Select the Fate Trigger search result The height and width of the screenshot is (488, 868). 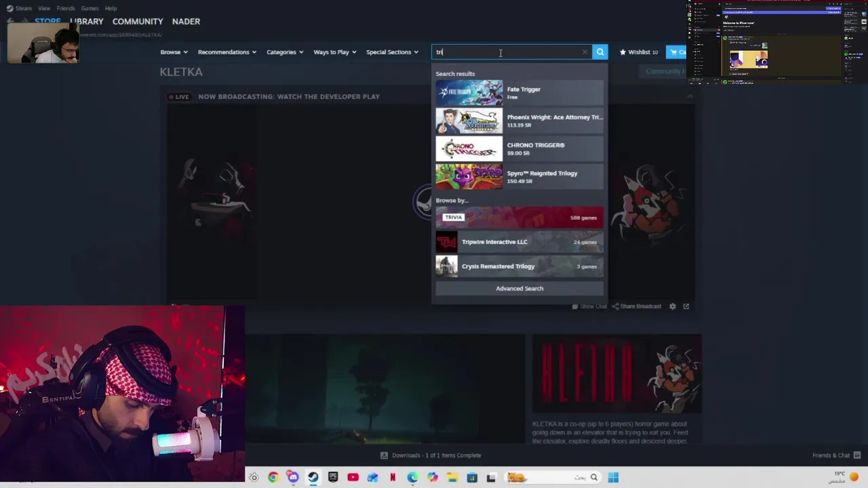pos(519,93)
